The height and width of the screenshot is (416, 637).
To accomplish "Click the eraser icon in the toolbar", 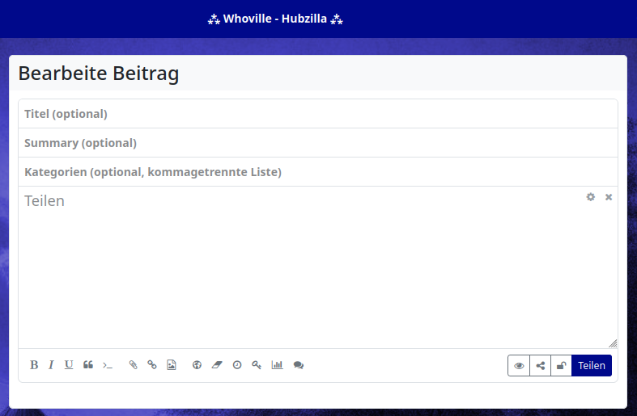I will 216,365.
